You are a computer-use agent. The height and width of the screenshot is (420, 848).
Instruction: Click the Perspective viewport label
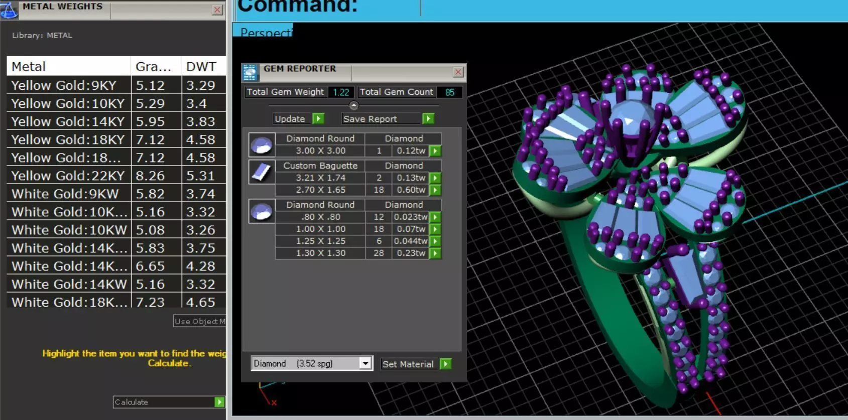tap(266, 33)
